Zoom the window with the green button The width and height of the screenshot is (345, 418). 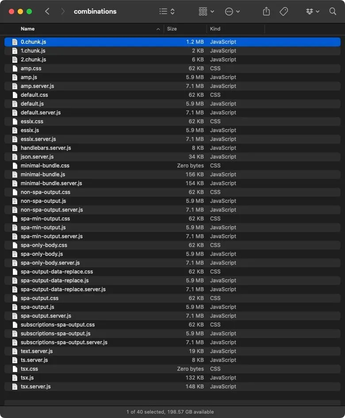click(29, 11)
